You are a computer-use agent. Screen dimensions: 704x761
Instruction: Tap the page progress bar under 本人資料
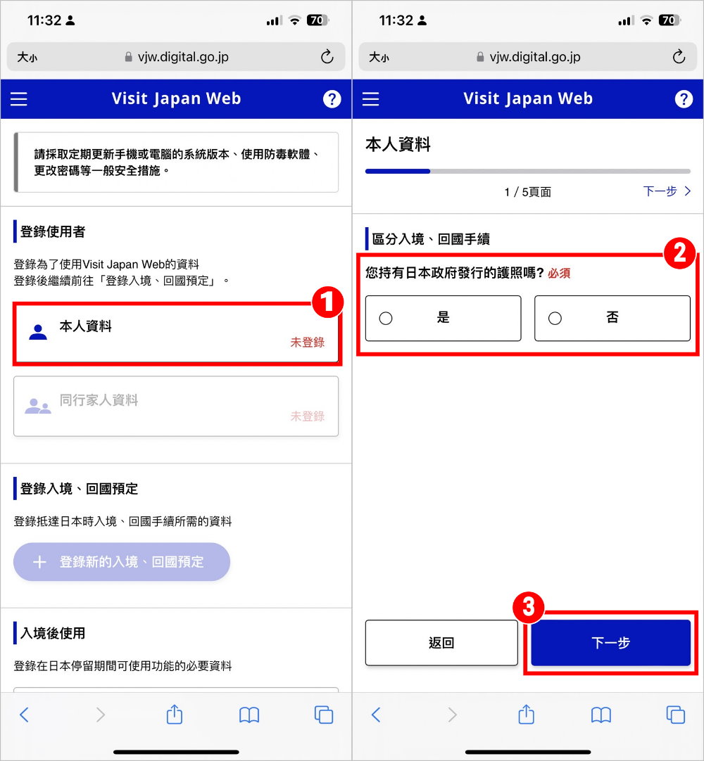[x=527, y=172]
